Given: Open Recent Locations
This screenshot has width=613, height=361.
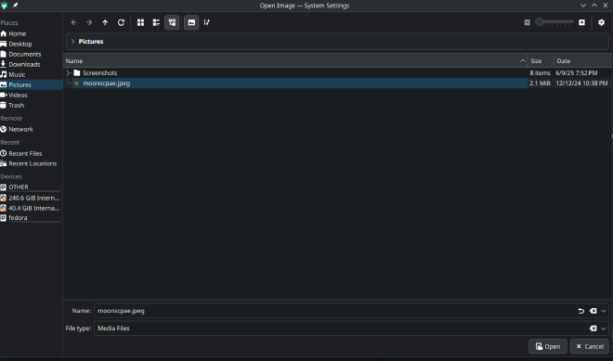Looking at the screenshot, I should tap(32, 163).
